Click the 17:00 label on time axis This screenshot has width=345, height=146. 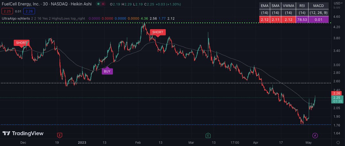(235, 142)
